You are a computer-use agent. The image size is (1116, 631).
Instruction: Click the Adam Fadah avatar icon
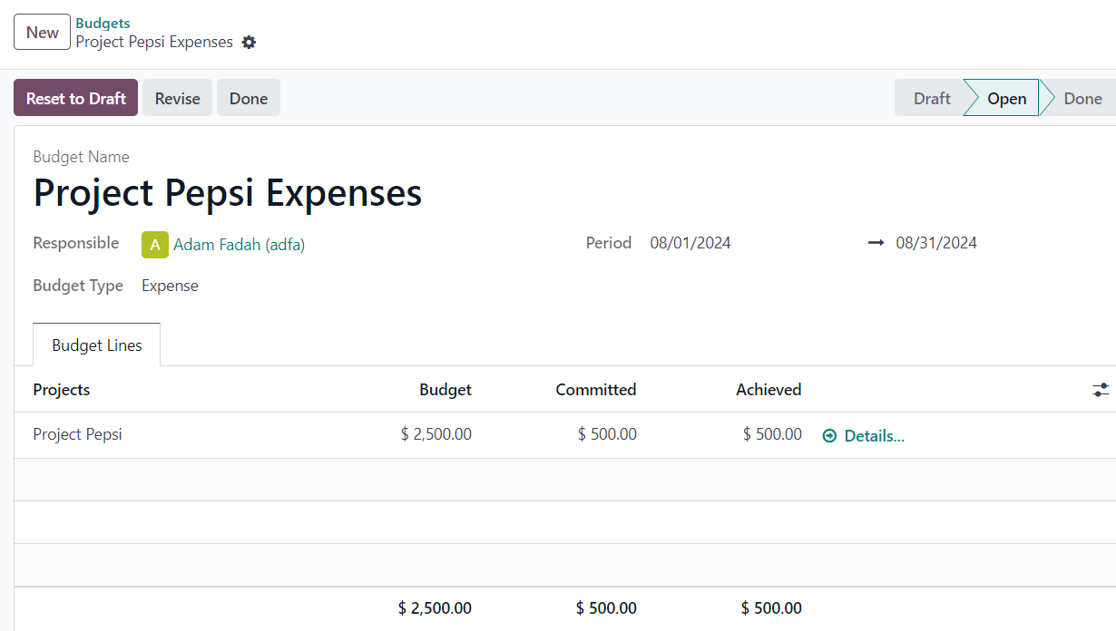(x=155, y=245)
